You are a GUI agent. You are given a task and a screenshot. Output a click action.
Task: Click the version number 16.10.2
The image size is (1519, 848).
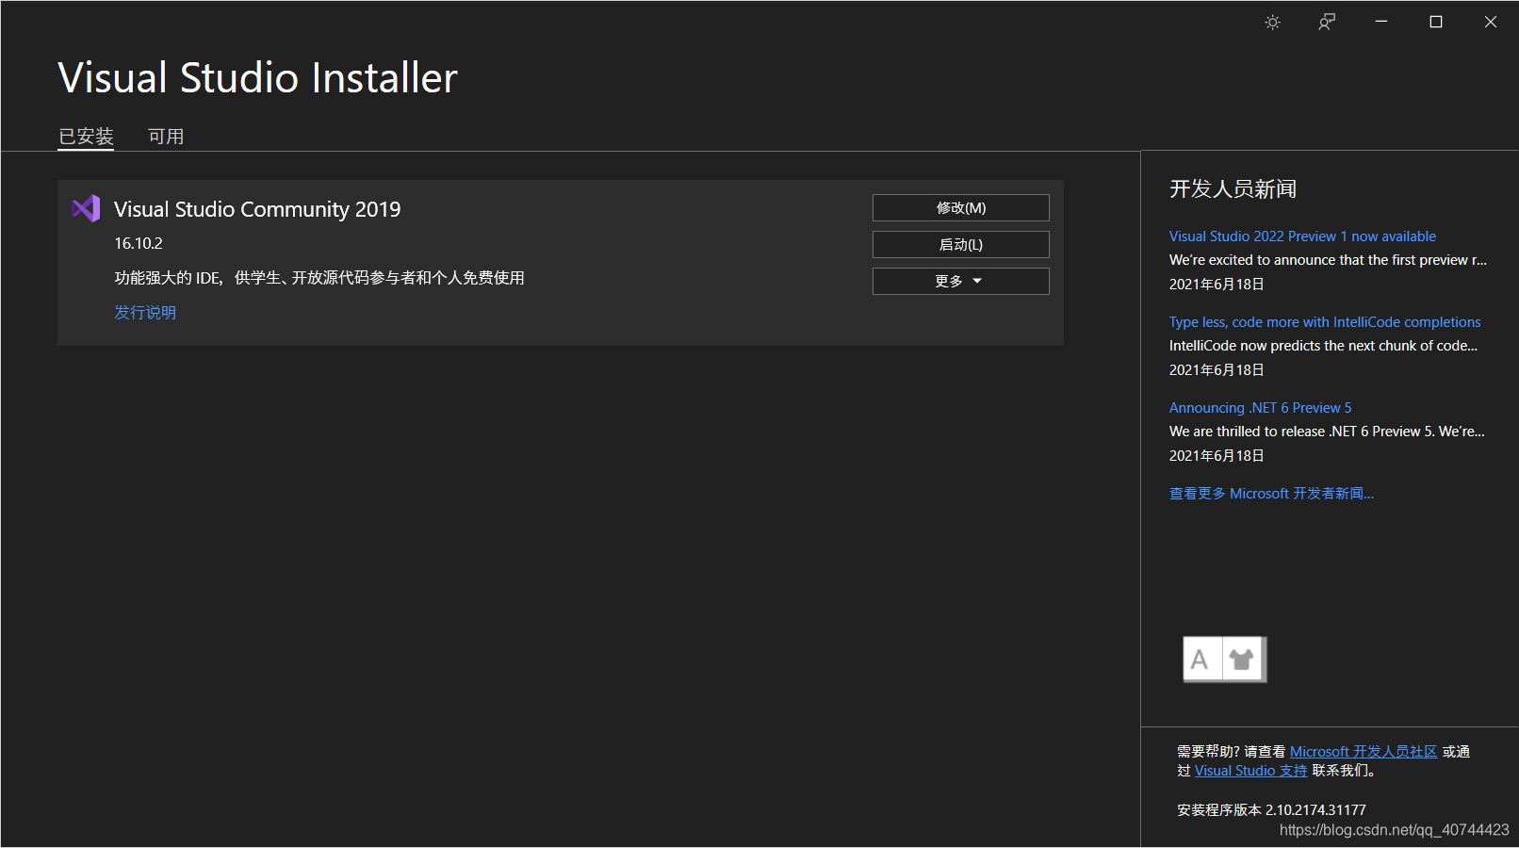click(x=139, y=243)
